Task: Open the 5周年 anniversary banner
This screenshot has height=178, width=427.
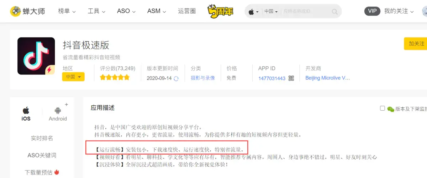Action: pyautogui.click(x=221, y=11)
